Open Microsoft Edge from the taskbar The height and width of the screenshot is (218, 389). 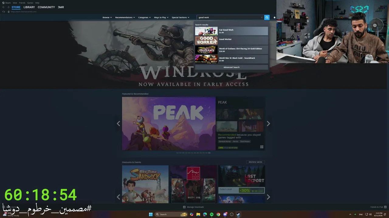205,214
